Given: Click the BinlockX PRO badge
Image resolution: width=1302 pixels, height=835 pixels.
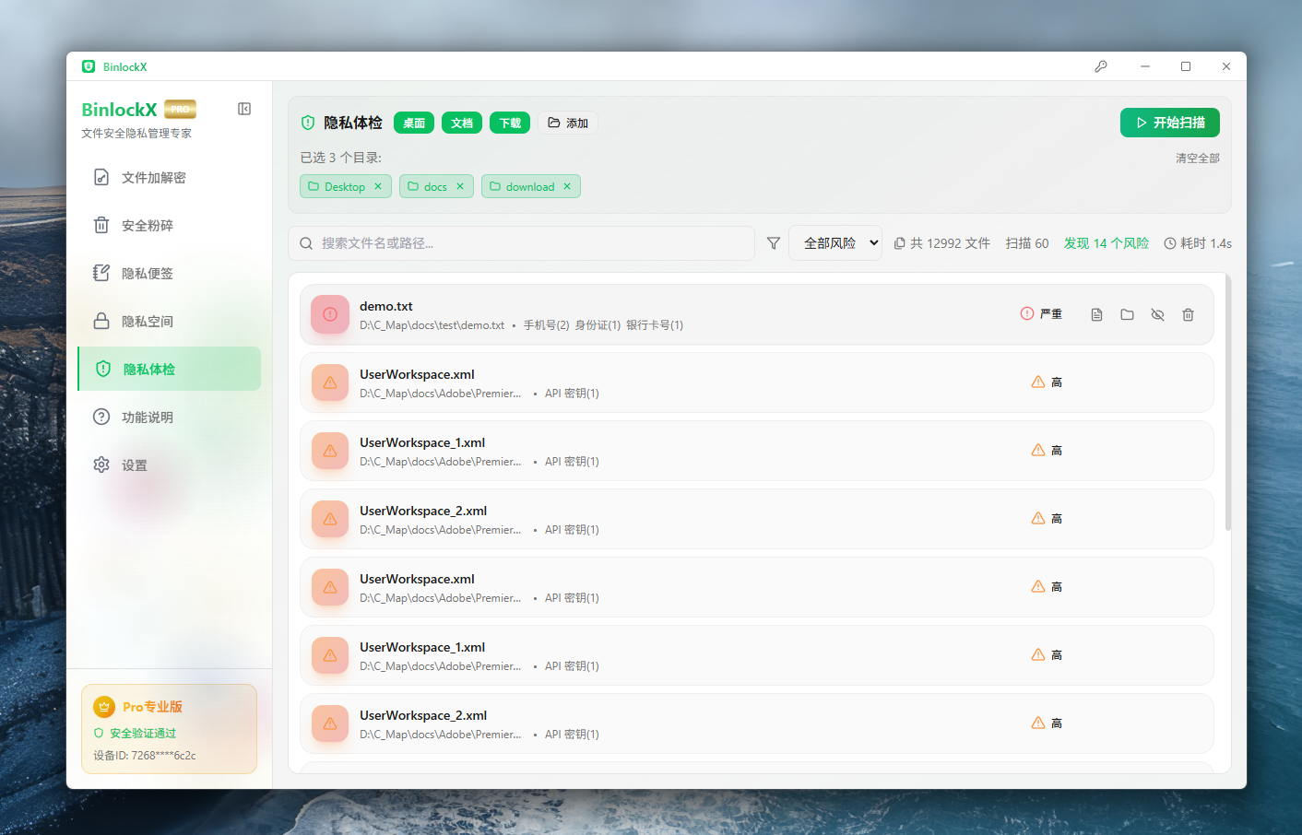Looking at the screenshot, I should [181, 110].
